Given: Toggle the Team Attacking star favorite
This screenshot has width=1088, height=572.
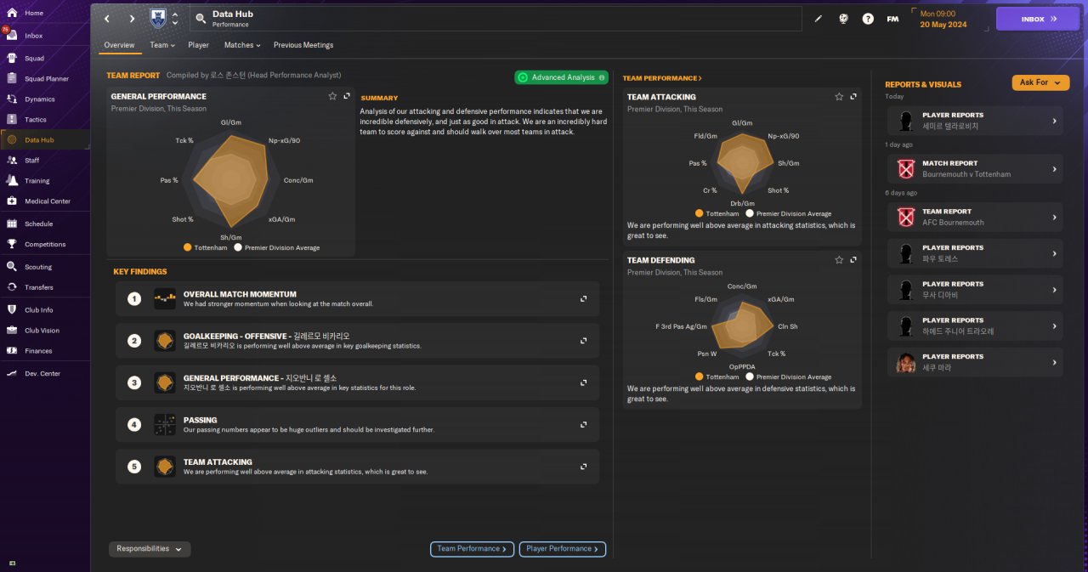Looking at the screenshot, I should 839,97.
